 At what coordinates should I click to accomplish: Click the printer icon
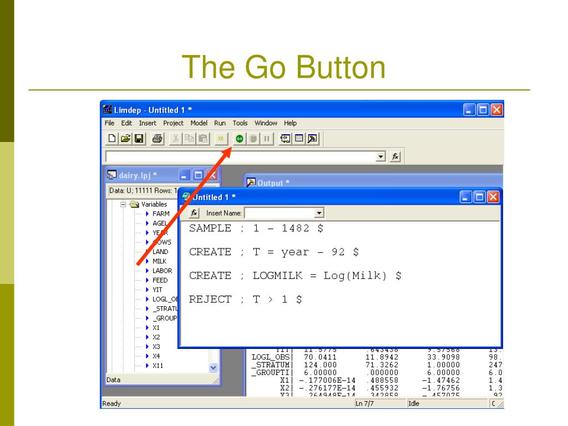pyautogui.click(x=157, y=139)
